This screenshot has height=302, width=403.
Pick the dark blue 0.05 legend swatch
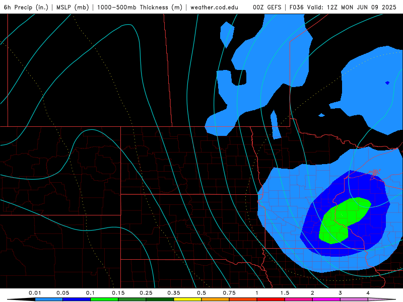coord(77,299)
